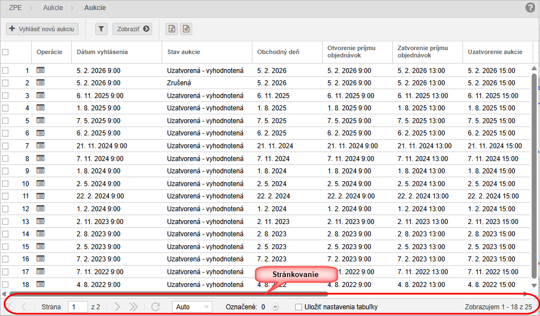Clear selection with the minus icon
Screen dimensions: 540x316
[x=275, y=307]
